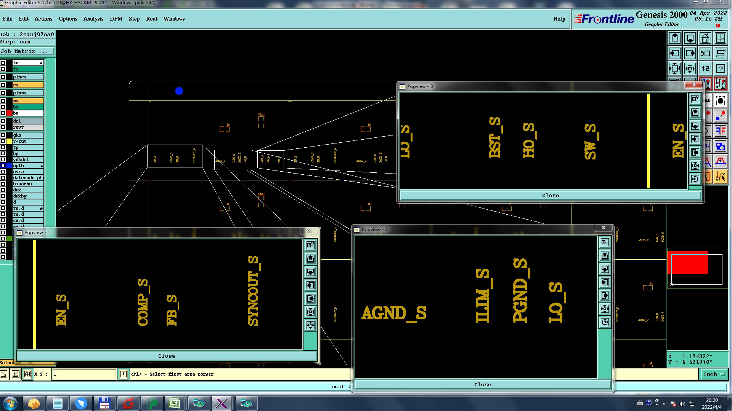Click the top detach-view icon in Popview - 2

click(605, 242)
